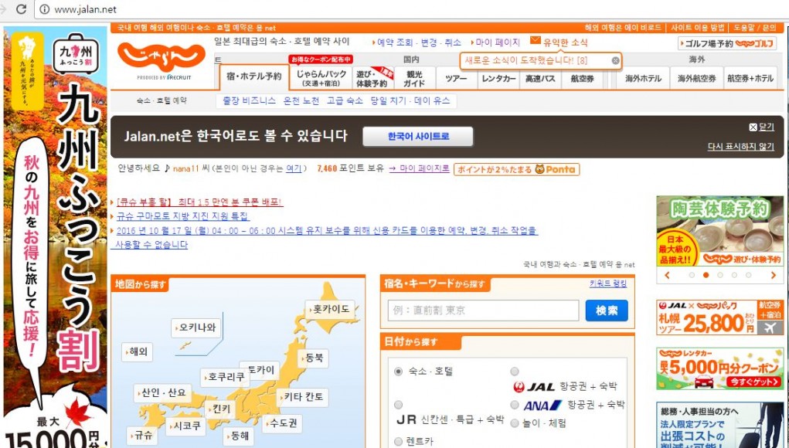The height and width of the screenshot is (448, 789).
Task: Select 킨키 region on the map
Action: point(221,409)
